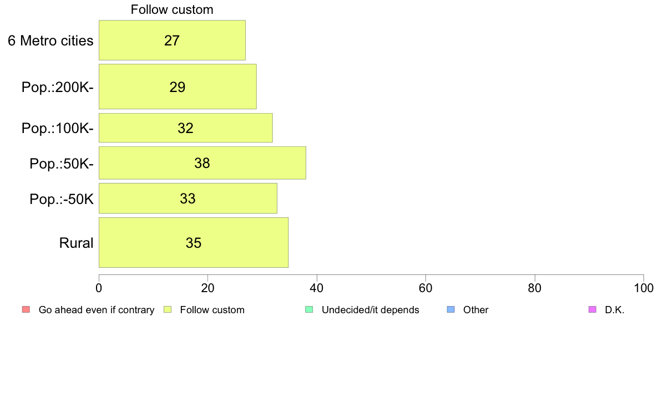Click the 'Follow custom' chart title
The width and height of the screenshot is (659, 408).
[x=172, y=10]
